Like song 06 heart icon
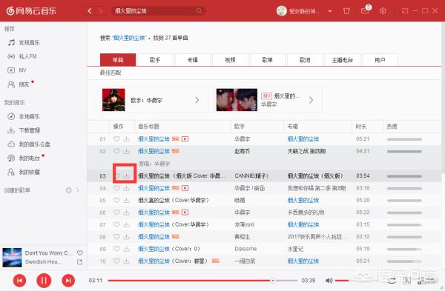 [x=116, y=213]
